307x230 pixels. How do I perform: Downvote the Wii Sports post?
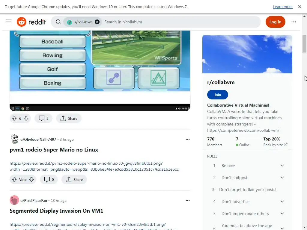[x=26, y=118]
